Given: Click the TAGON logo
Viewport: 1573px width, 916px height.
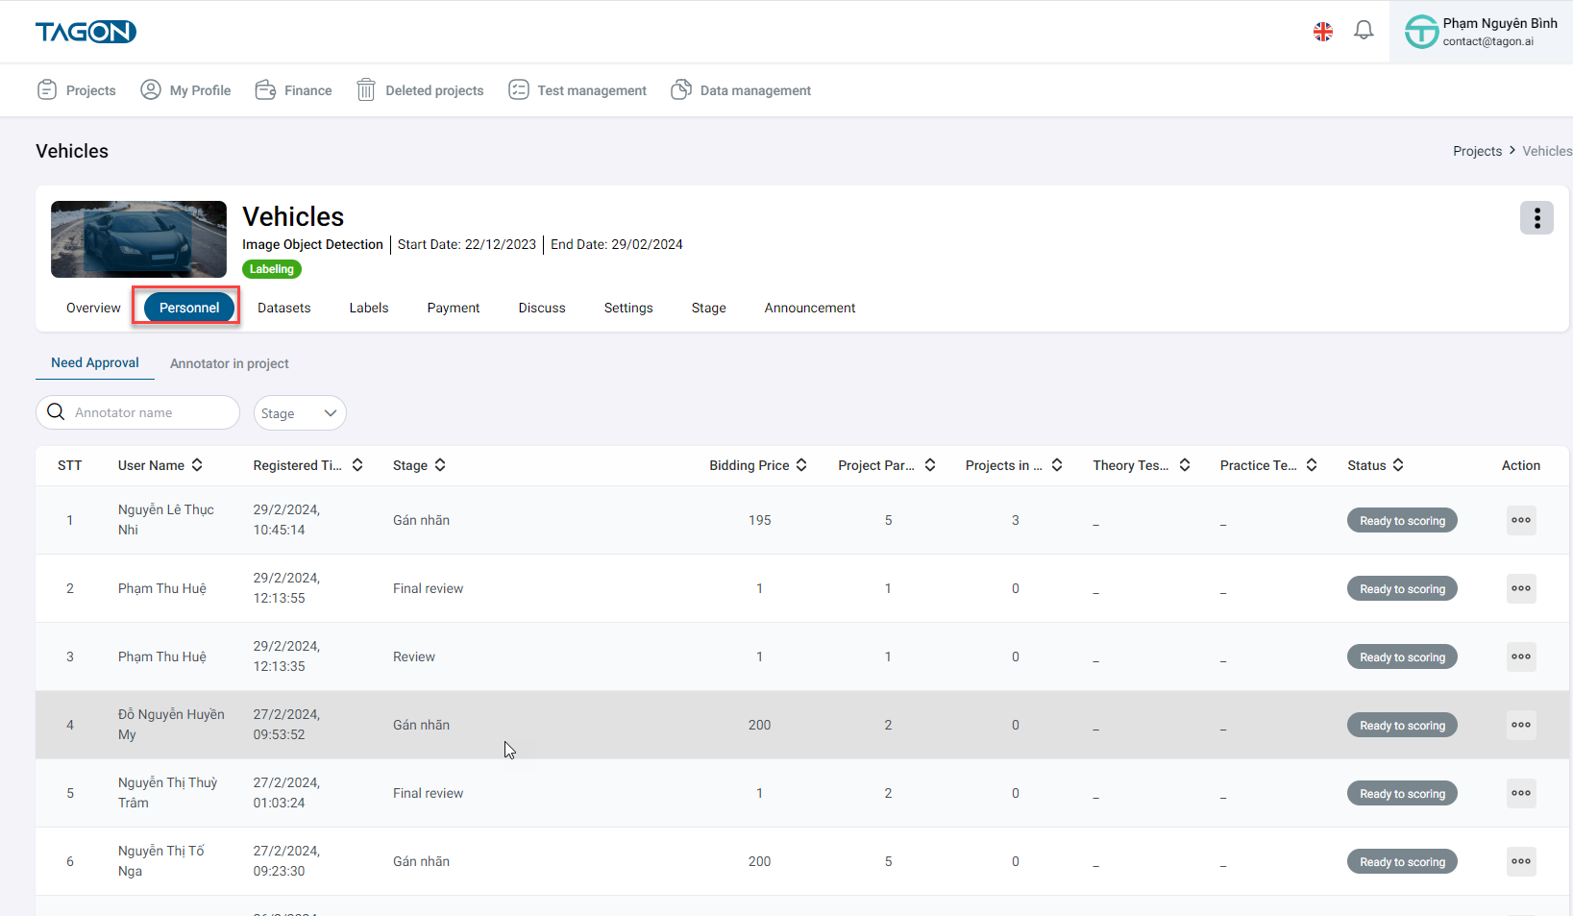Looking at the screenshot, I should 86,32.
